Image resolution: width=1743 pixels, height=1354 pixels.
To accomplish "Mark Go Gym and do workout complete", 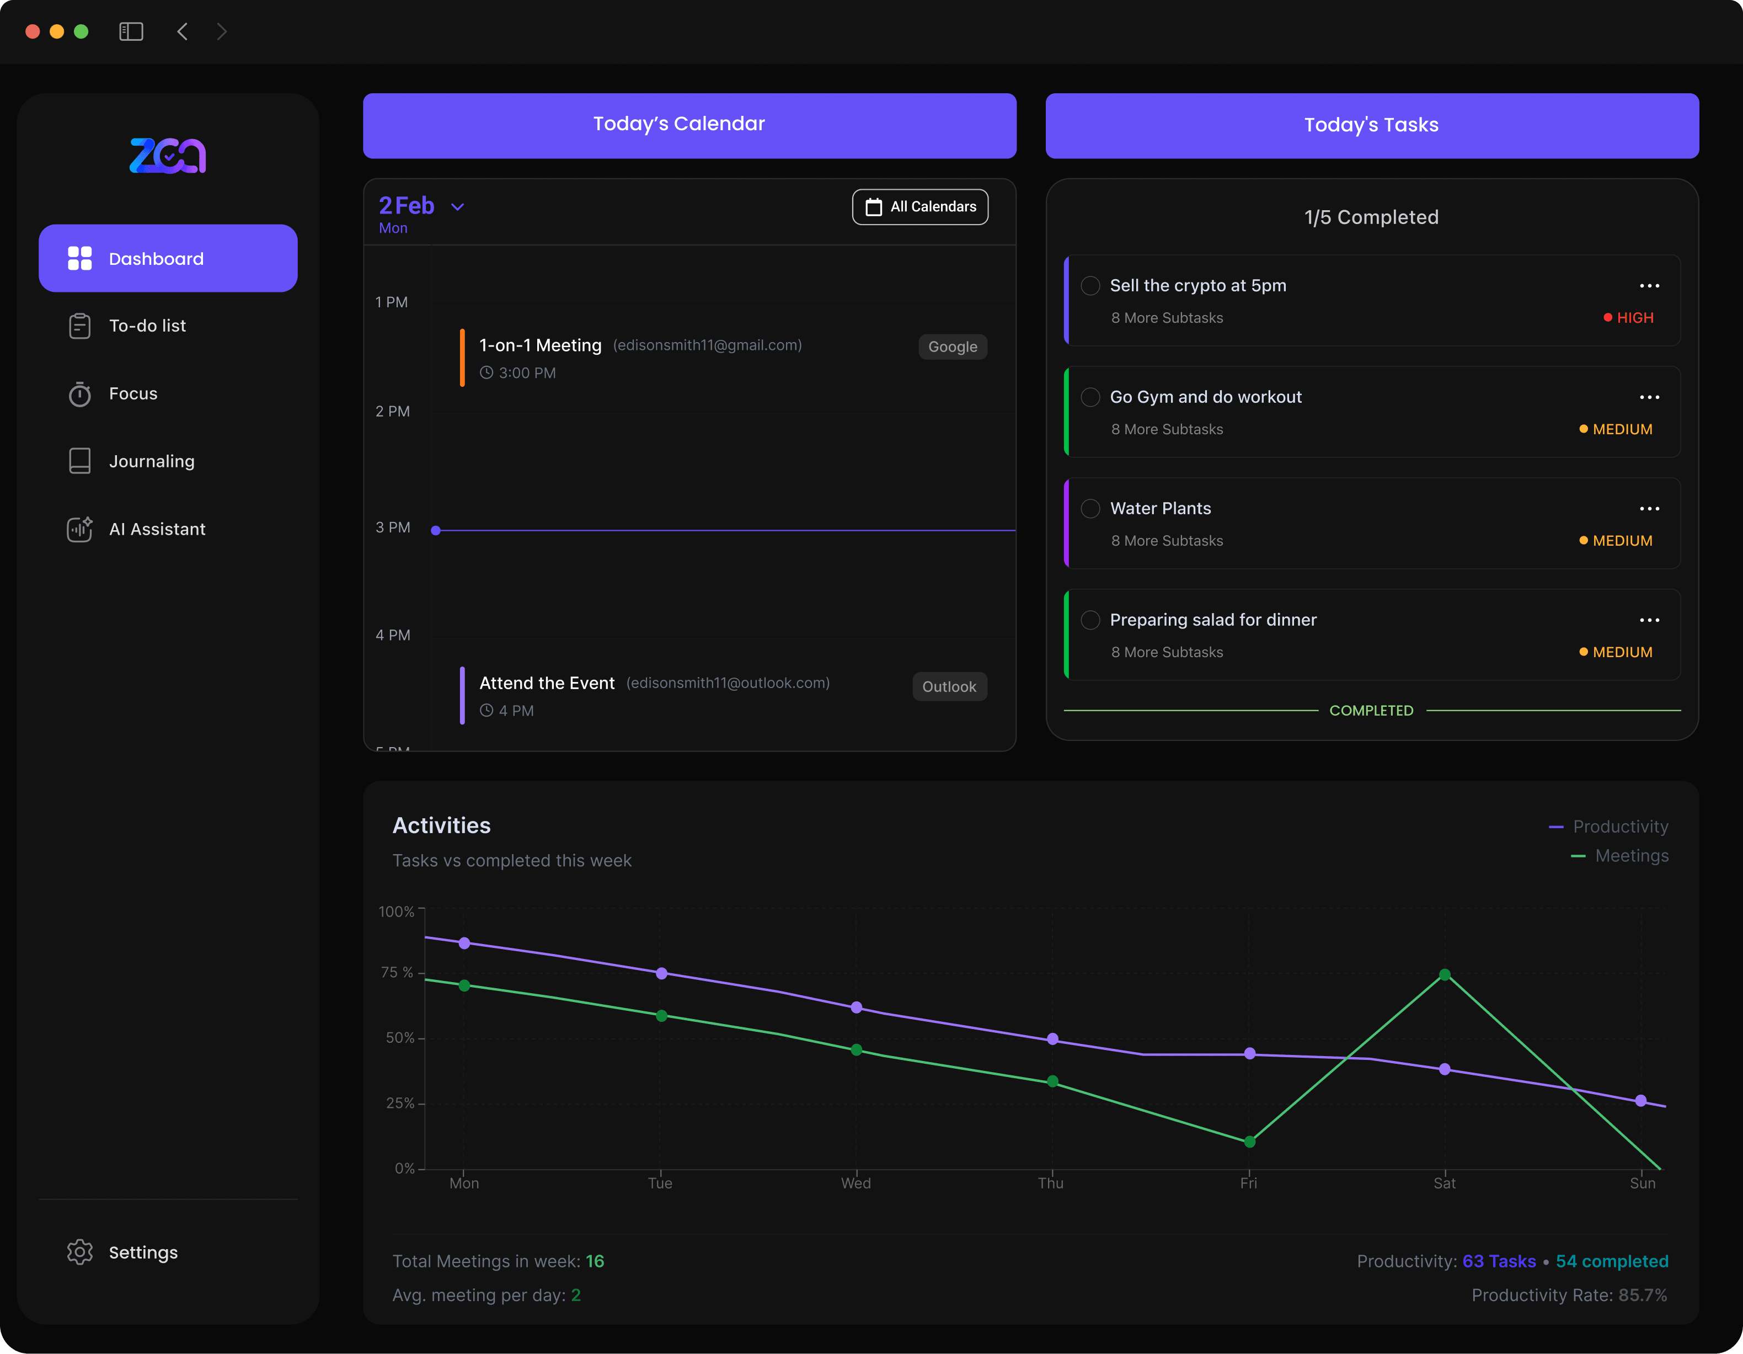I will pyautogui.click(x=1090, y=397).
